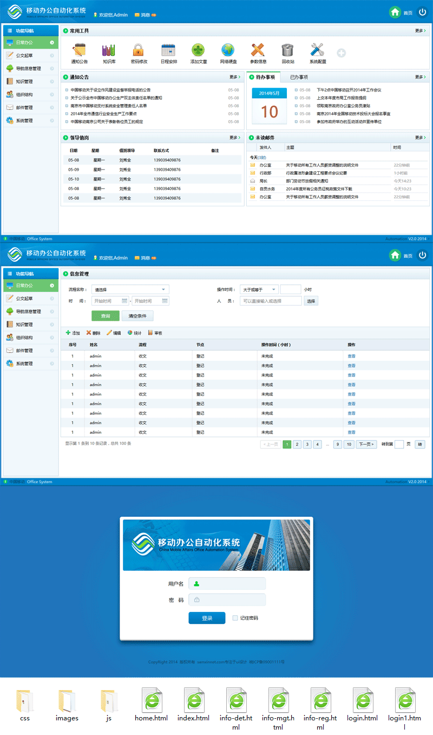433x735 pixels.
Task: Open the 大于或等于 operator dropdown
Action: click(259, 289)
